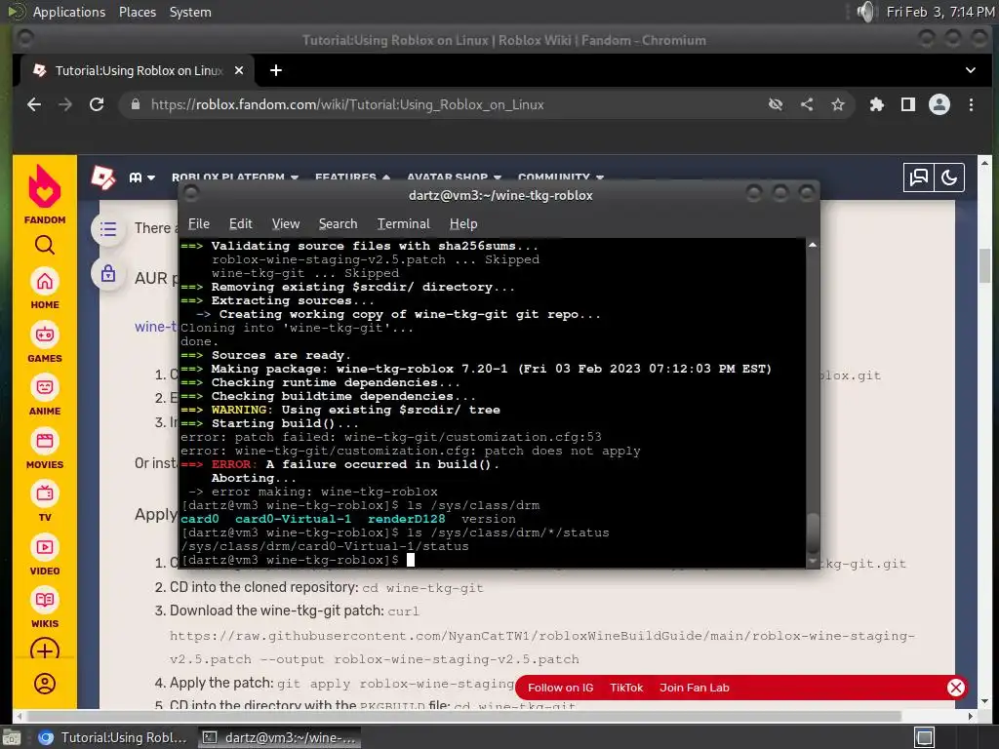Viewport: 999px width, 749px height.
Task: Open the terminal File menu
Action: tap(199, 223)
